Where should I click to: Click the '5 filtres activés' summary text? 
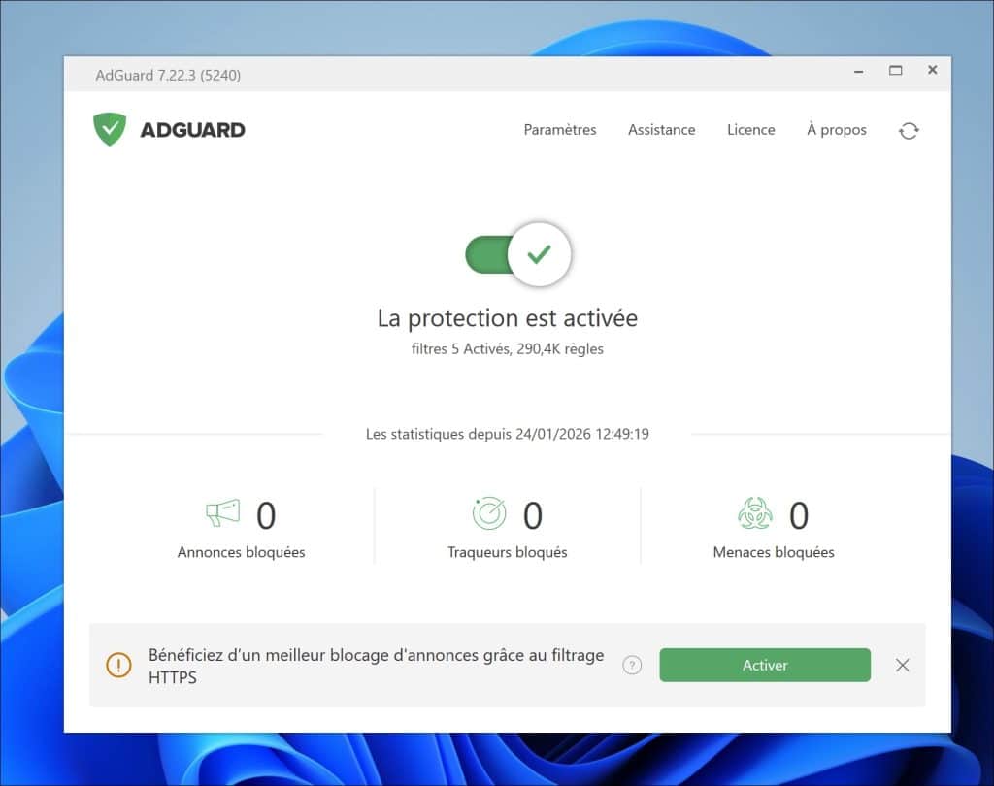(x=508, y=348)
